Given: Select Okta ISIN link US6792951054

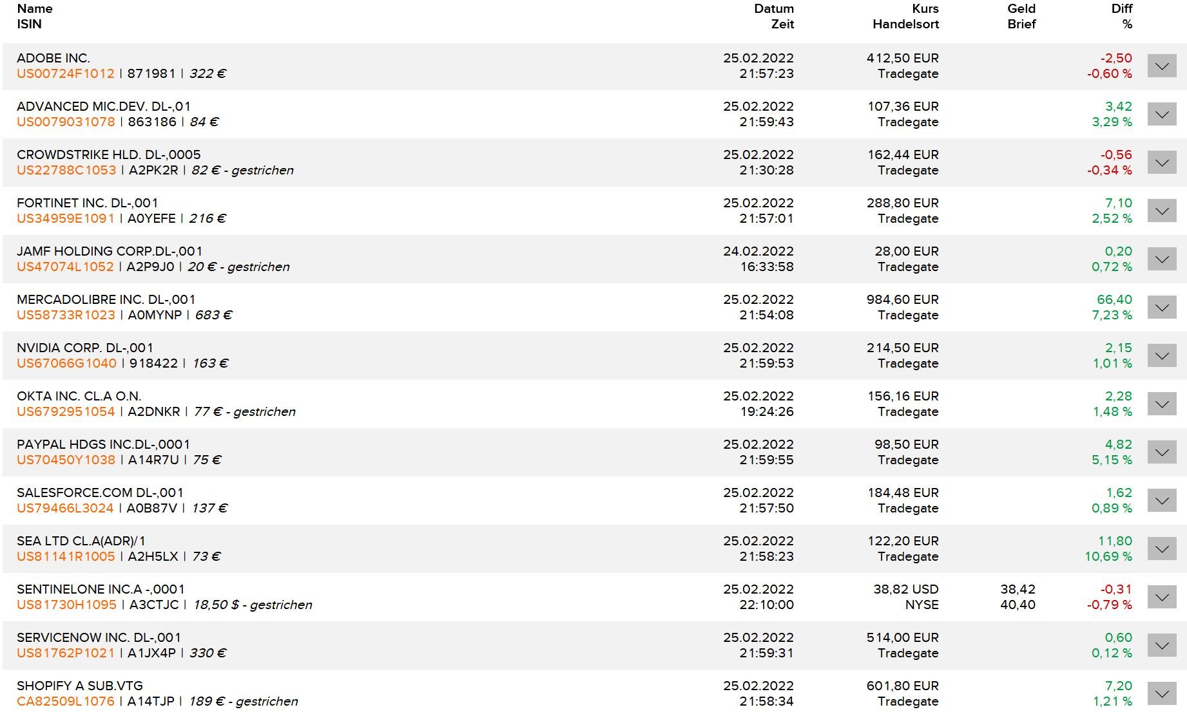Looking at the screenshot, I should (x=66, y=411).
